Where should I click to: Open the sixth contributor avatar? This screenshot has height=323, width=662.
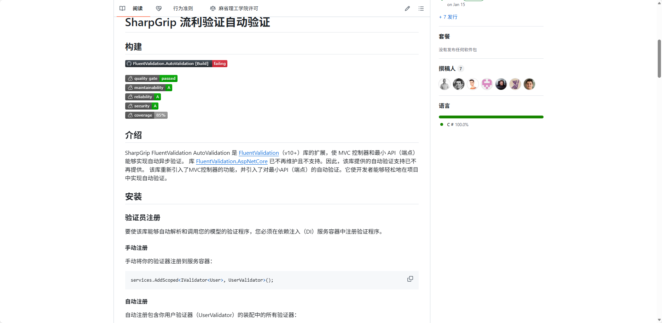515,84
